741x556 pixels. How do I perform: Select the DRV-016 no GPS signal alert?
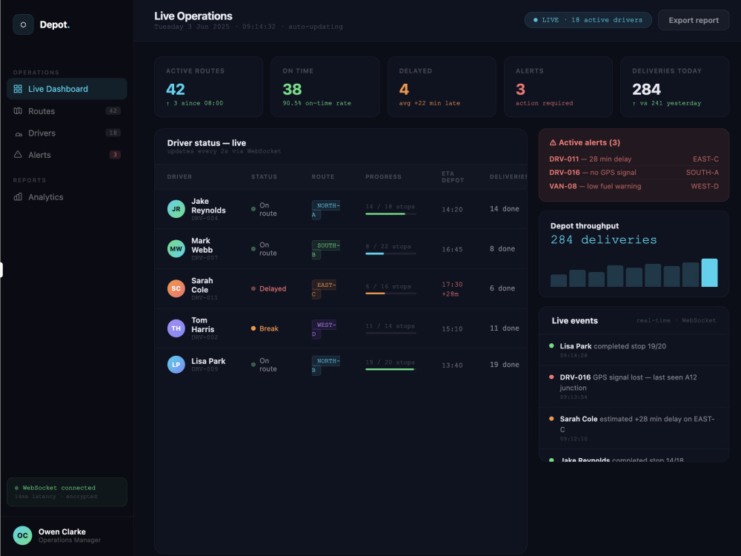(x=634, y=173)
